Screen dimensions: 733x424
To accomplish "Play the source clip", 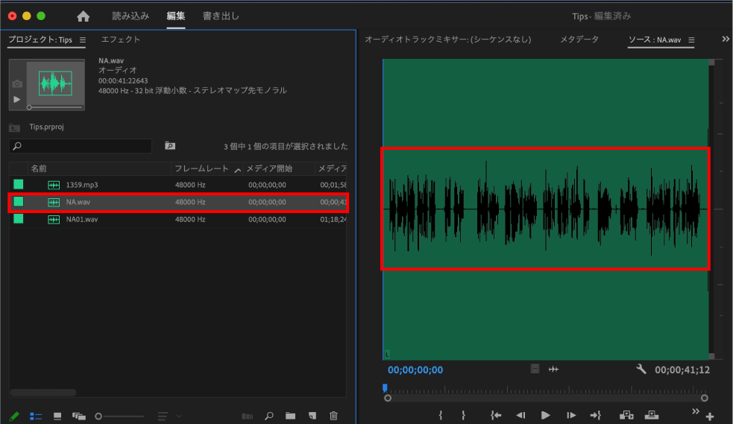I will [x=545, y=415].
